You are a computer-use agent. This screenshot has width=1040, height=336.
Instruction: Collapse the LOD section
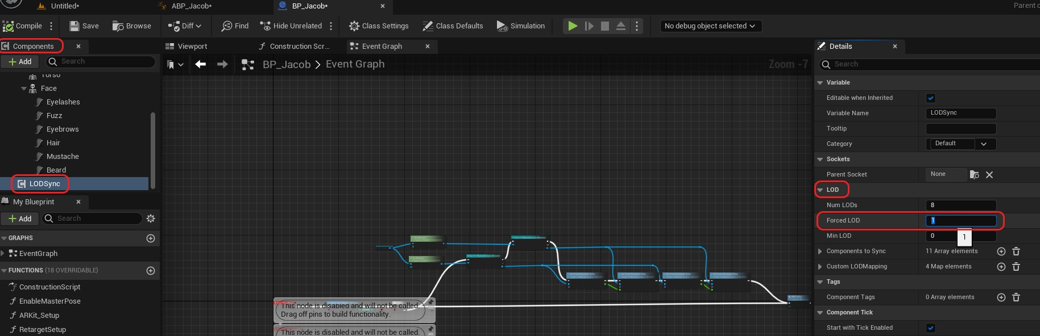click(820, 190)
